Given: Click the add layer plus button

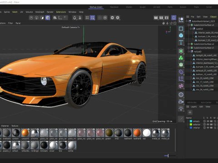Looking at the screenshot, I should (190, 112).
